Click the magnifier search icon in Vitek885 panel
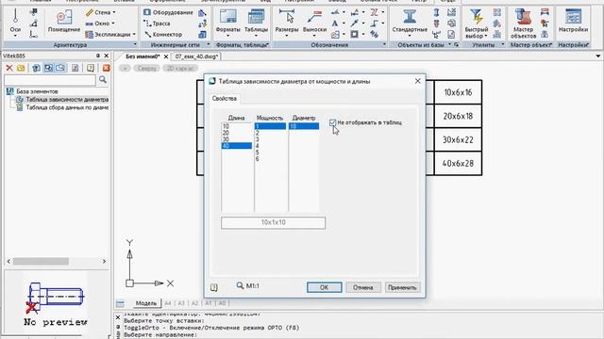Screen dimensions: 604x339 tap(103, 79)
